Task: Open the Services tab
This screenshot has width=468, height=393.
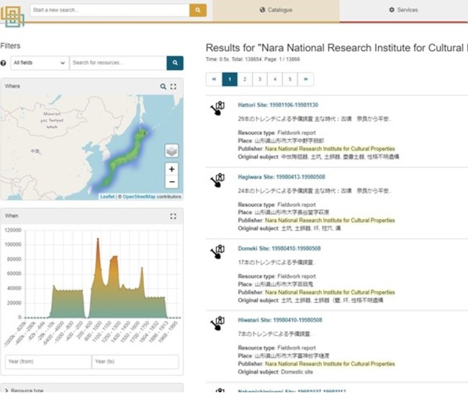Action: pos(403,10)
